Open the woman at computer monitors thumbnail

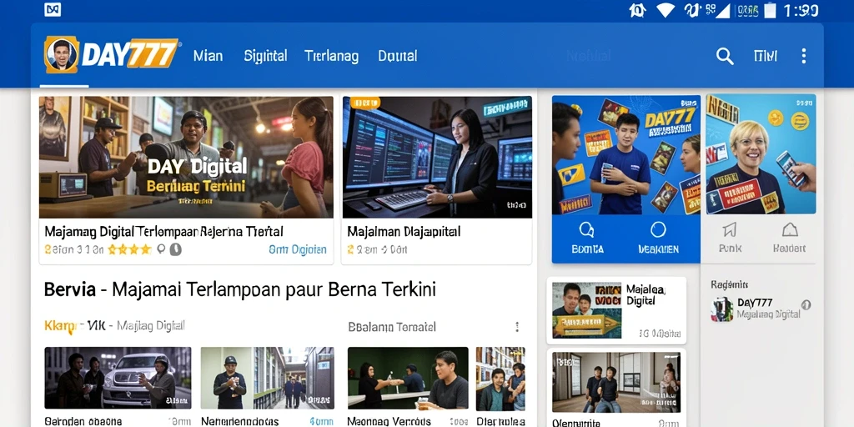pos(437,158)
